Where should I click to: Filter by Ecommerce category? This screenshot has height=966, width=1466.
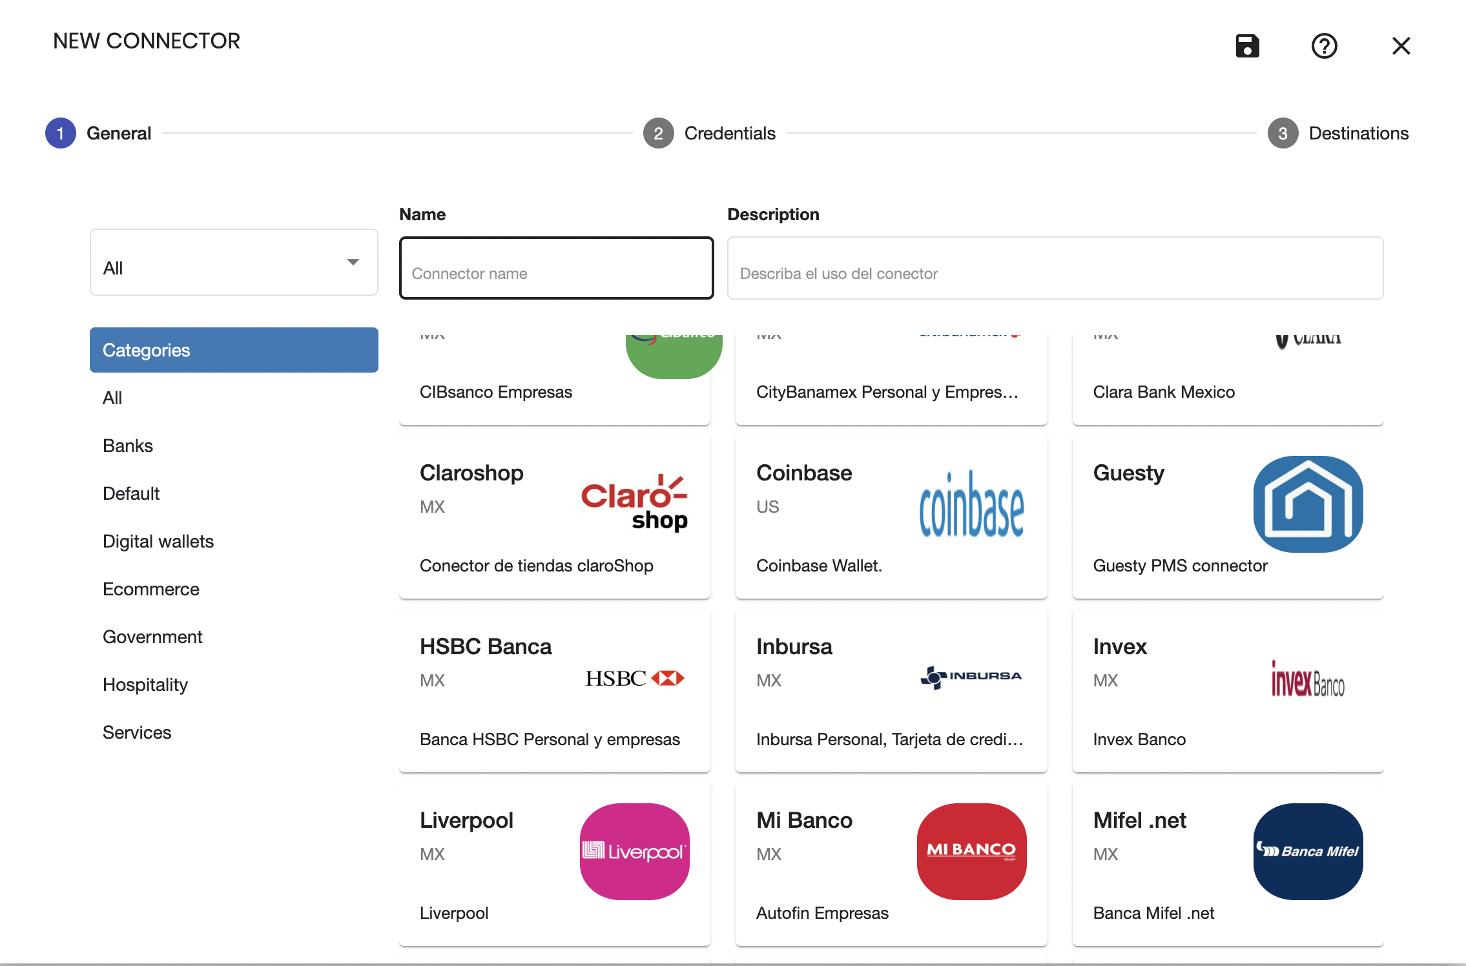[x=151, y=589]
